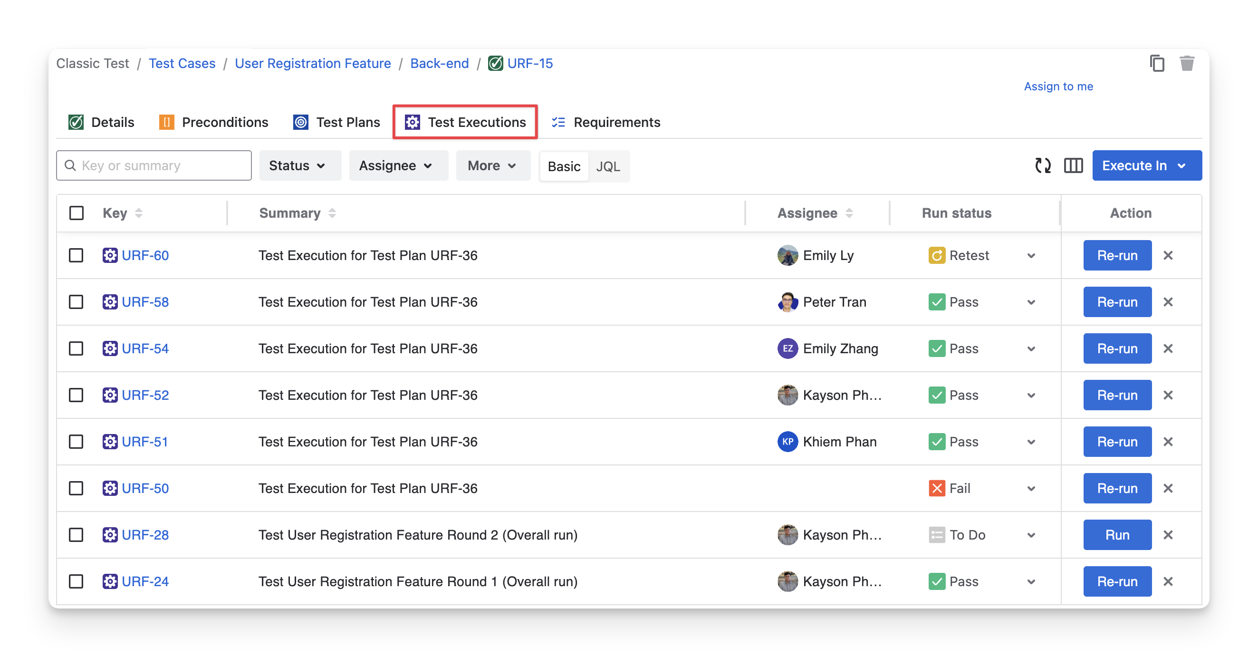The width and height of the screenshot is (1258, 657).
Task: Click the refresh list icon
Action: click(x=1043, y=165)
